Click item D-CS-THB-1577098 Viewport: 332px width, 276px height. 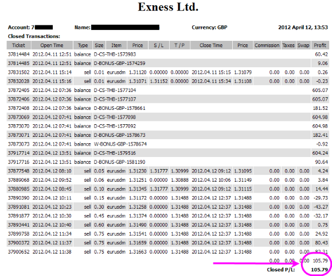coord(115,117)
